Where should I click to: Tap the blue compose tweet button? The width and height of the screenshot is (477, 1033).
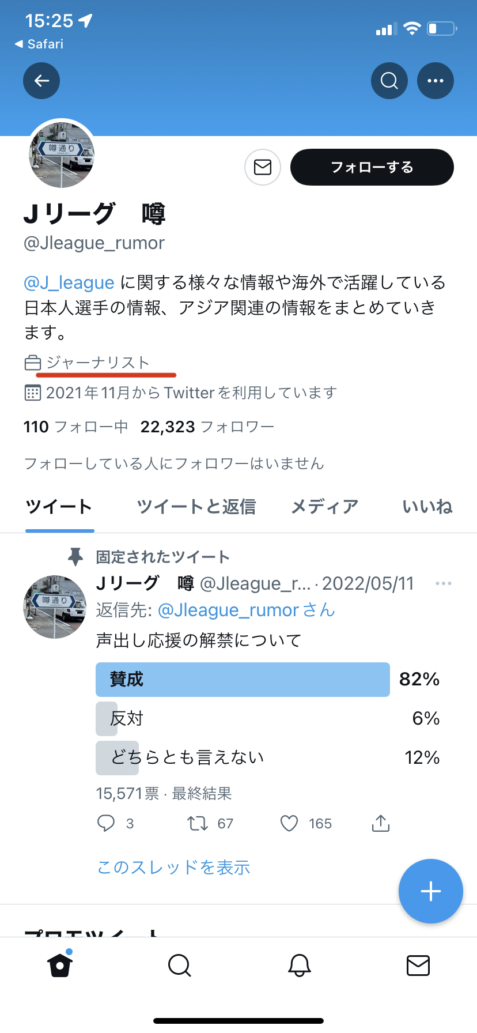tap(431, 891)
